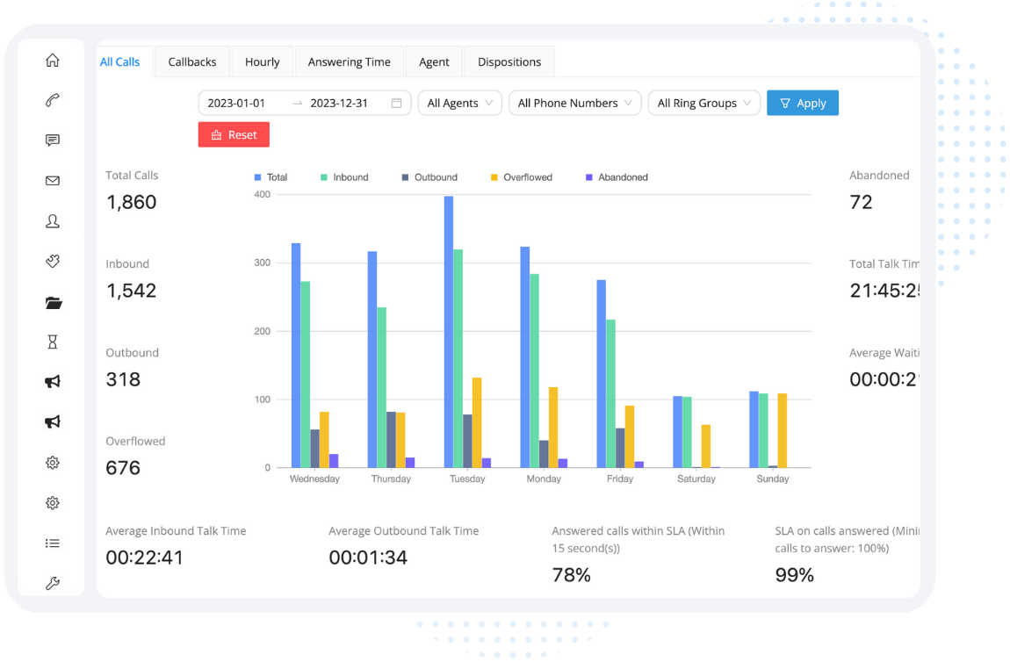Open the All Phone Numbers dropdown
This screenshot has width=1010, height=662.
click(x=574, y=104)
